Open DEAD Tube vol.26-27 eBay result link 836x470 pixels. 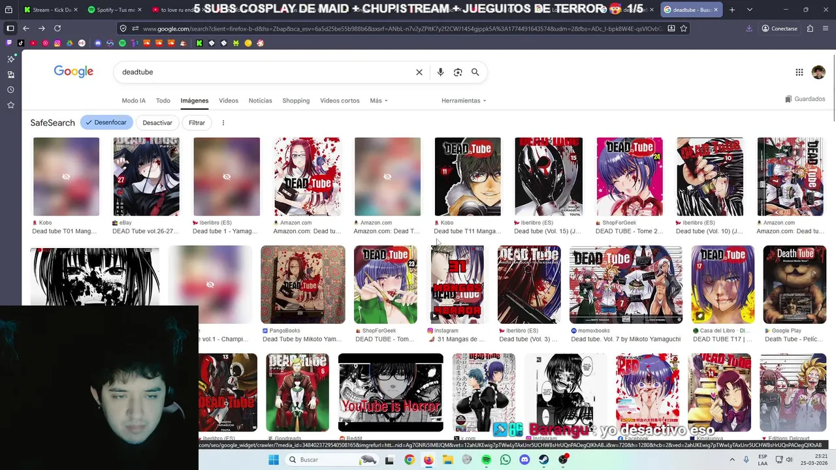tap(145, 231)
